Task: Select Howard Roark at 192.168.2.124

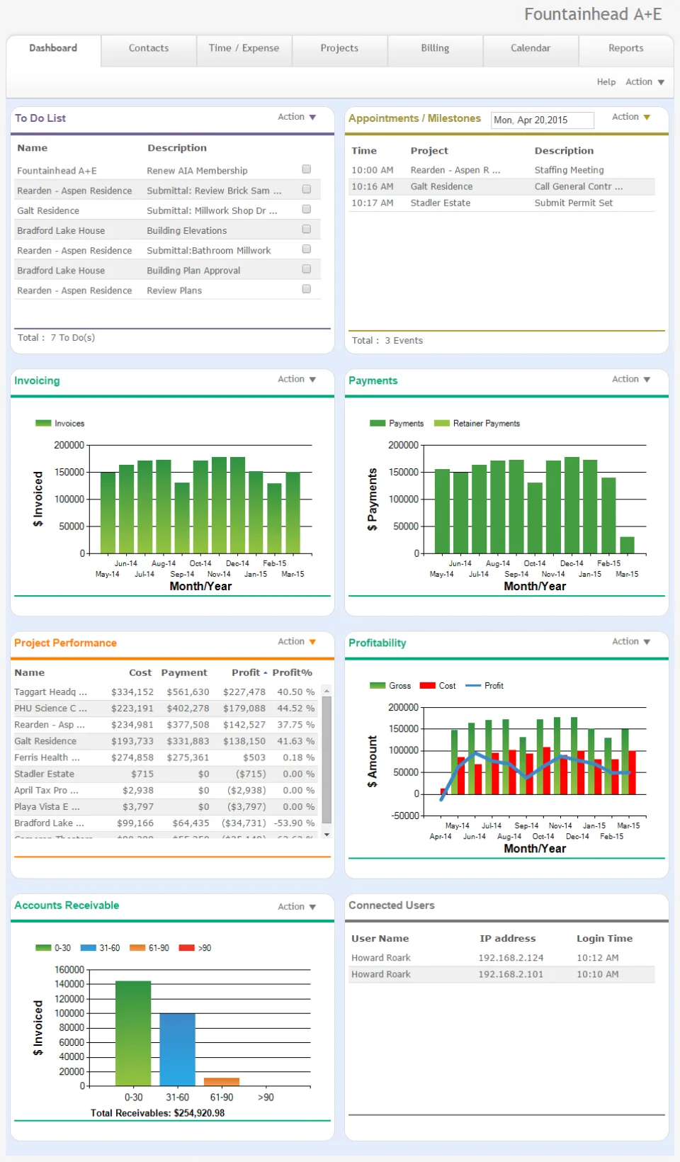Action: [501, 958]
